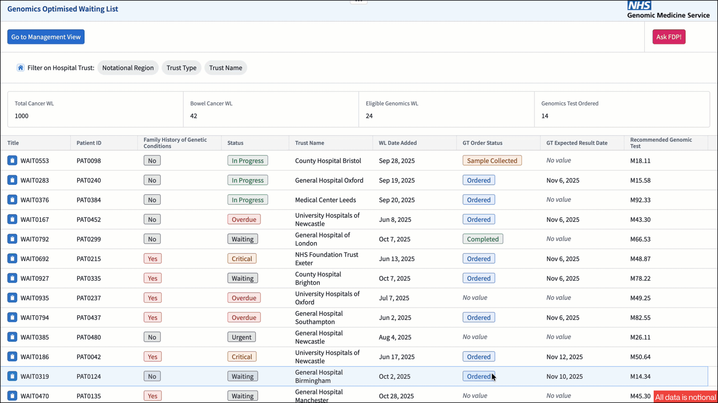Open the record icon for WAIT0283
Screen dimensions: 718x403
(12, 180)
